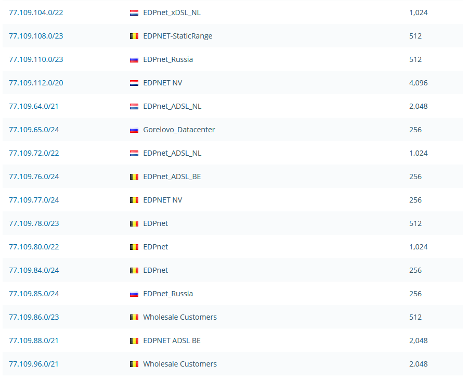Click the Netherlands flag in 77.109.72.0/22 row
Viewport: 468px width, 378px height.
click(x=134, y=153)
